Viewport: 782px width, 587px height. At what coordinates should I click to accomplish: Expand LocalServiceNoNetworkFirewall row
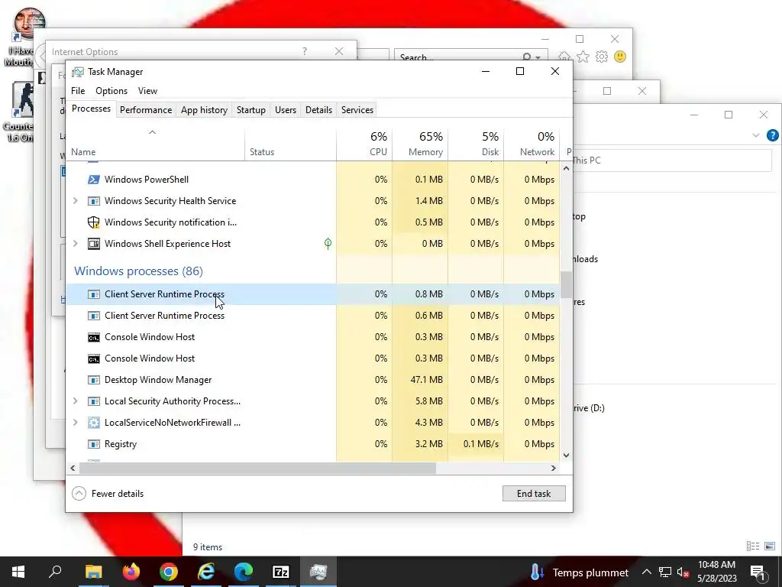(x=76, y=422)
